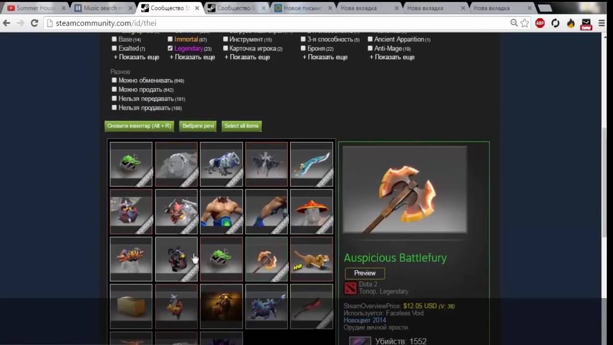Check the Инструмент type checkbox
Image resolution: width=613 pixels, height=345 pixels.
(226, 39)
